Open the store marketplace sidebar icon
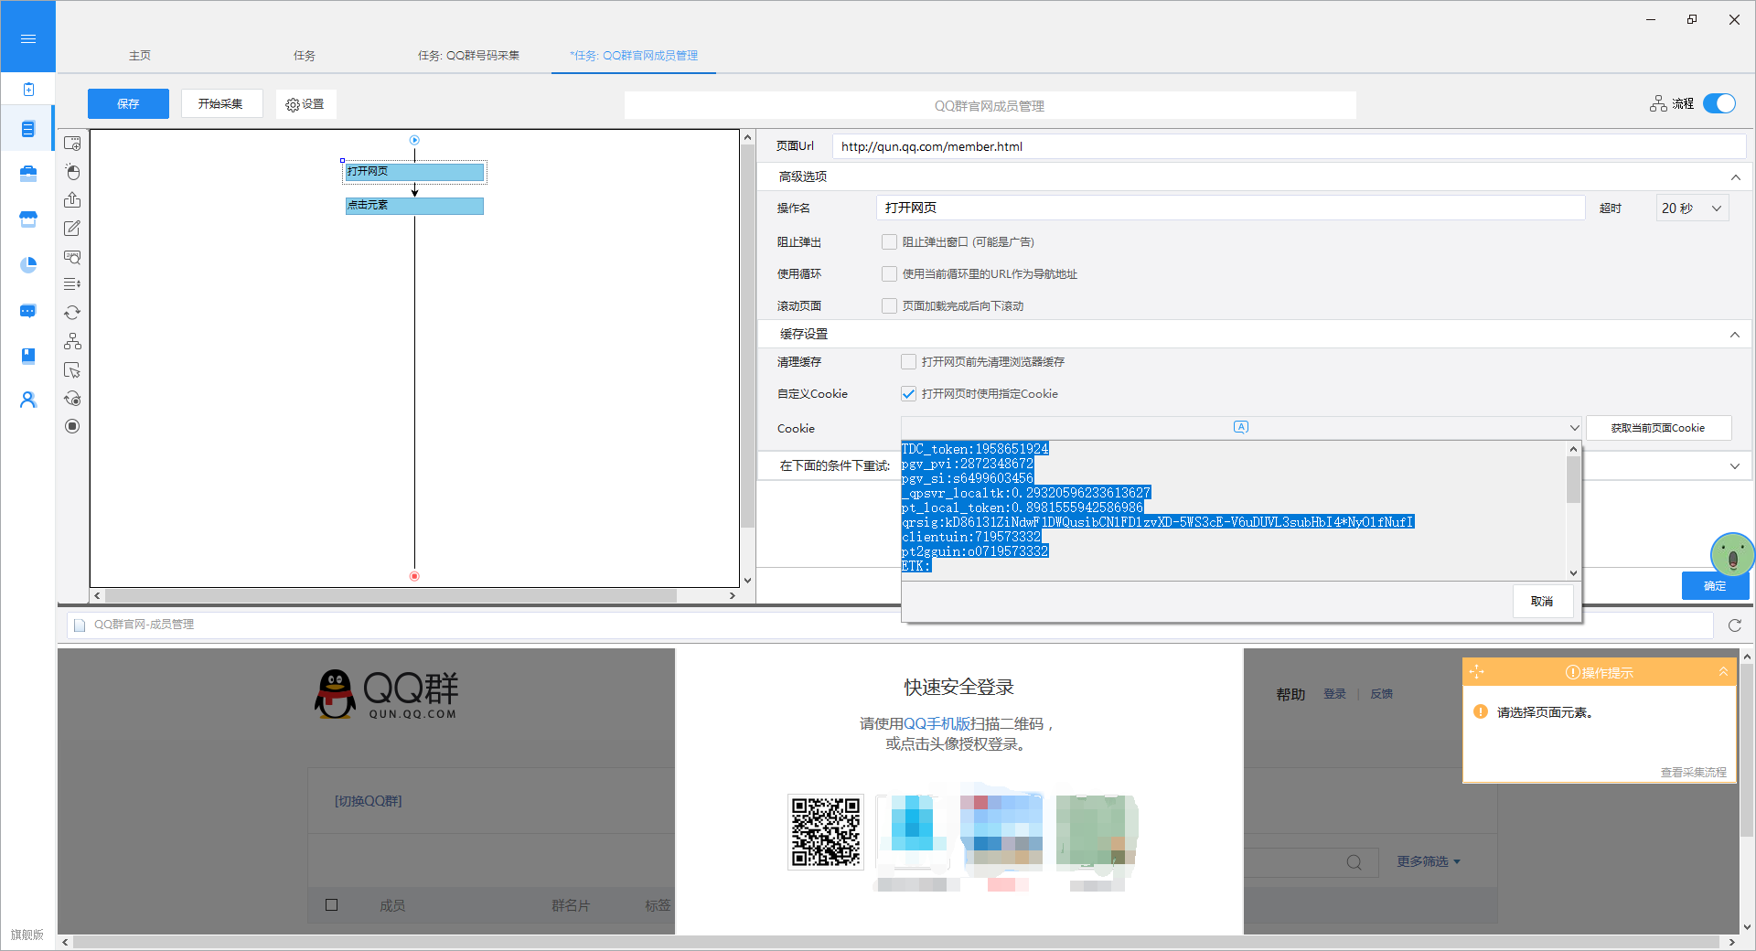 click(28, 219)
